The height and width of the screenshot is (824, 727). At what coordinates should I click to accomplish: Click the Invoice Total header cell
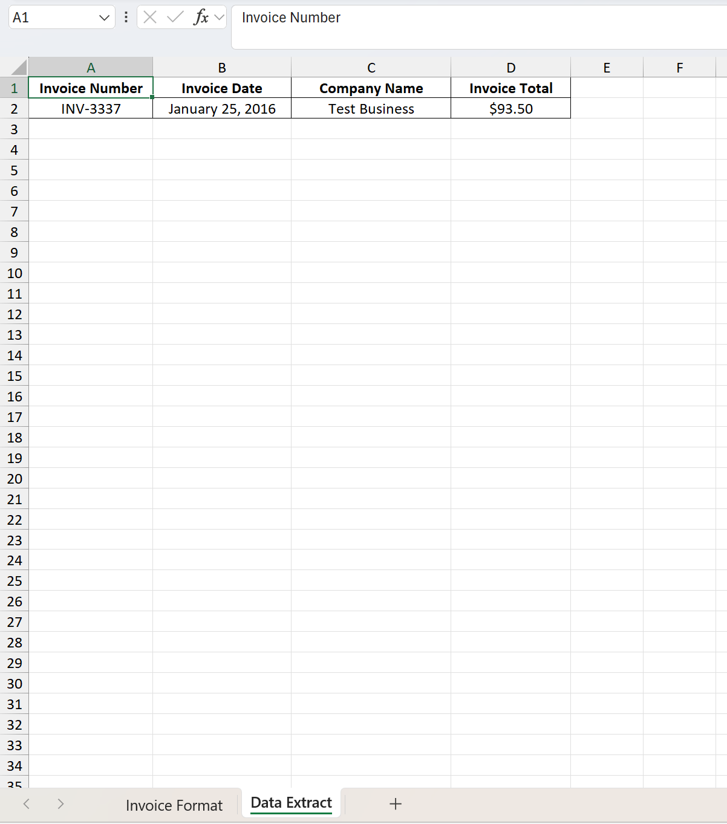[511, 88]
